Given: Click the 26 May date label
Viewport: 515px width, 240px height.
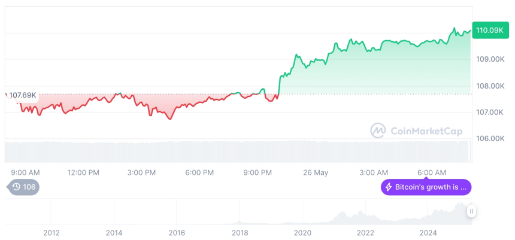Looking at the screenshot, I should [316, 172].
